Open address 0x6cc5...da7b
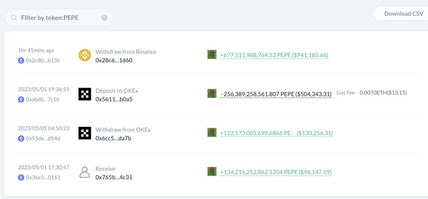428x199 pixels. click(113, 138)
